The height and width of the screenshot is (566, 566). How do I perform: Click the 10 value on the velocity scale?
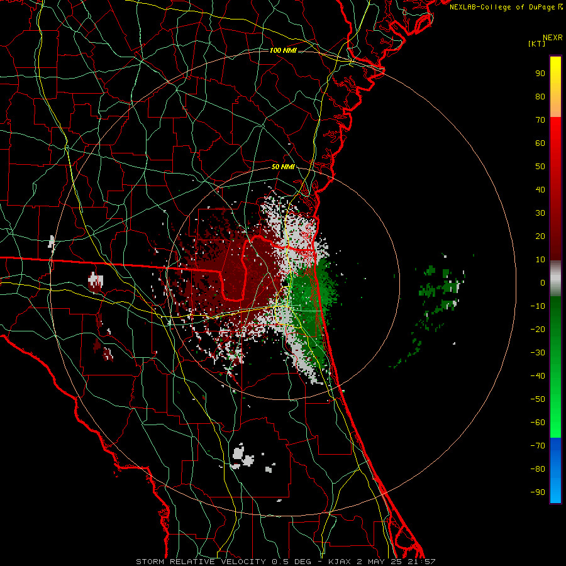coord(540,260)
